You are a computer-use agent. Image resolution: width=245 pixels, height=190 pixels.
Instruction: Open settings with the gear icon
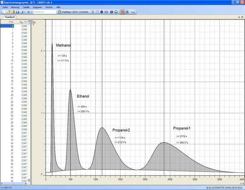pyautogui.click(x=101, y=12)
